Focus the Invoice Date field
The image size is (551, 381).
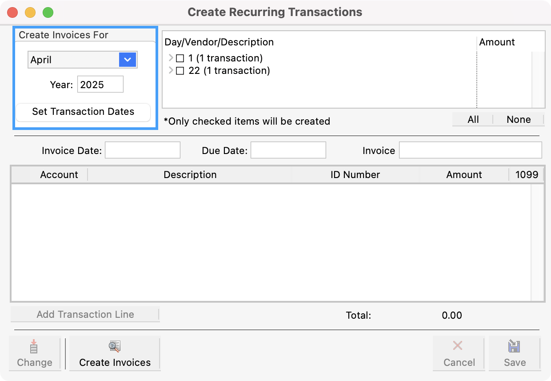point(142,150)
